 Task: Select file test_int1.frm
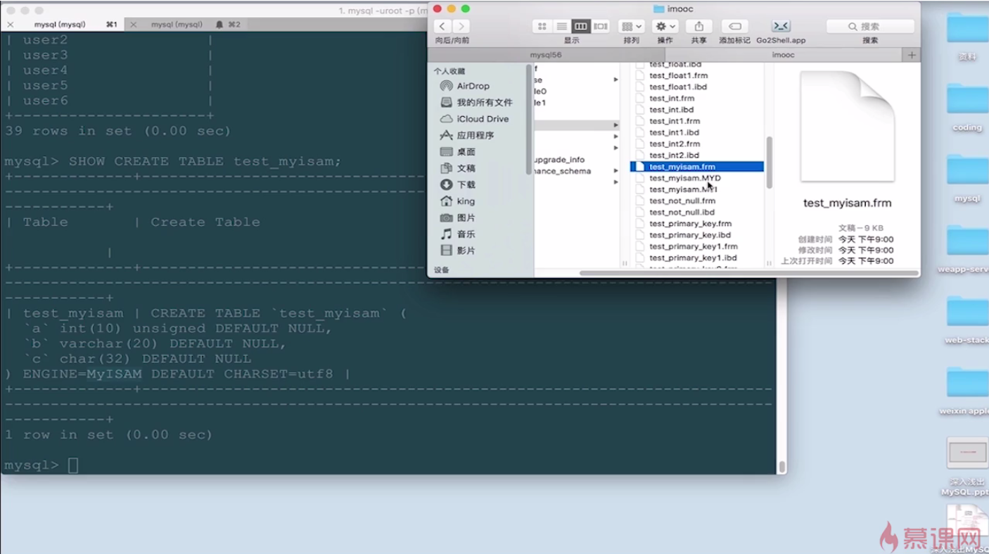point(675,121)
